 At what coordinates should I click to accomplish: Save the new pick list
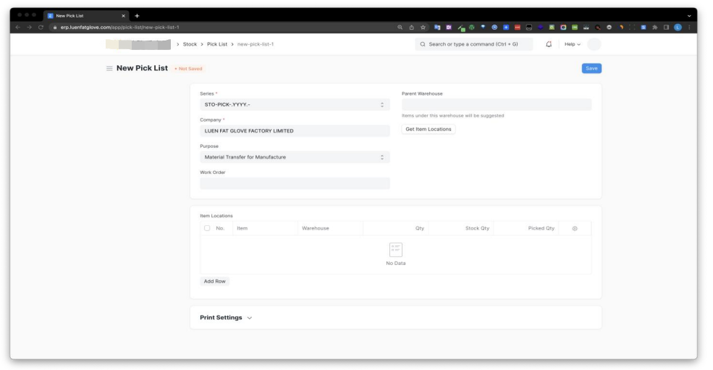[x=591, y=68]
